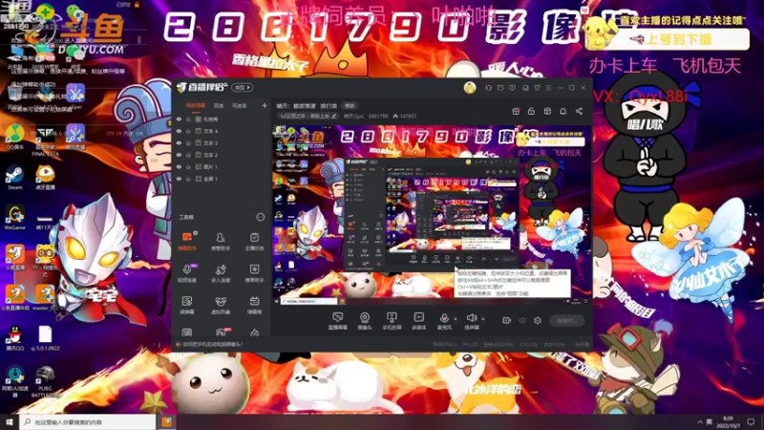
Task: Click the 直播伴侣 icon on the taskbar
Action: [166, 421]
